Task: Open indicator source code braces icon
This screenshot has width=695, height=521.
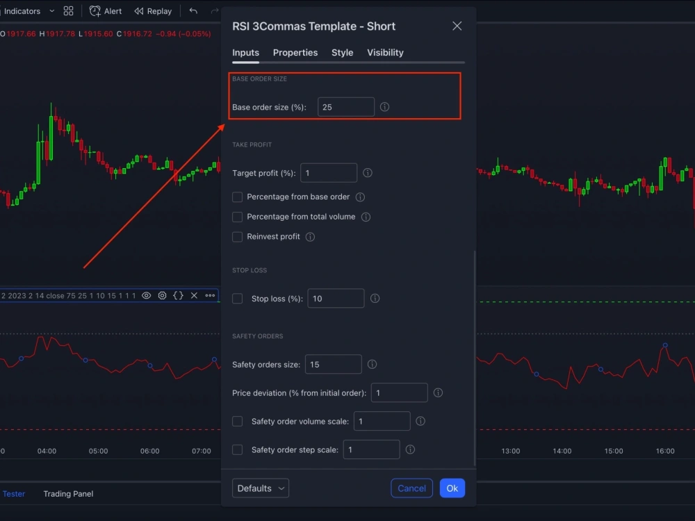Action: point(178,295)
